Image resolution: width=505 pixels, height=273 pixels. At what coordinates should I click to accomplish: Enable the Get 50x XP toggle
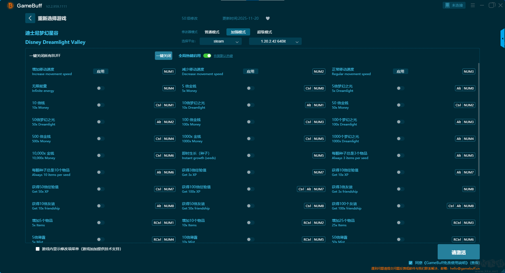(x=101, y=189)
